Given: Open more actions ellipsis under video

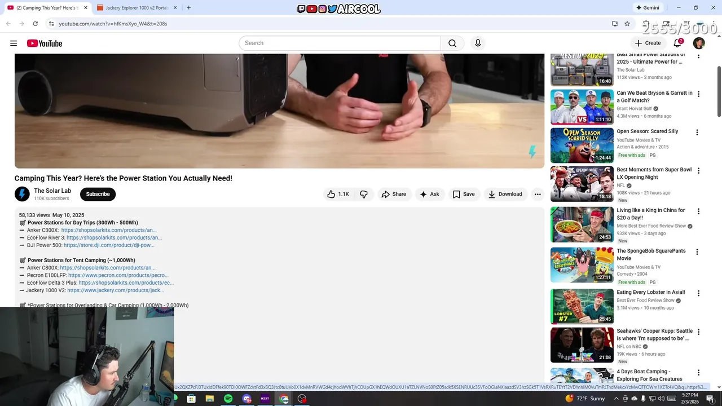Looking at the screenshot, I should coord(538,194).
